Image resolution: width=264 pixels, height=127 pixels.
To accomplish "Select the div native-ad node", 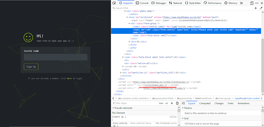I will [141, 63].
